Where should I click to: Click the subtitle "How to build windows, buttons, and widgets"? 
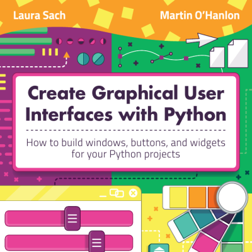(126, 143)
